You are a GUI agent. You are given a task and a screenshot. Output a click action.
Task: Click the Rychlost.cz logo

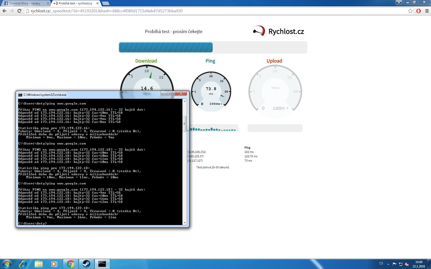pos(279,31)
